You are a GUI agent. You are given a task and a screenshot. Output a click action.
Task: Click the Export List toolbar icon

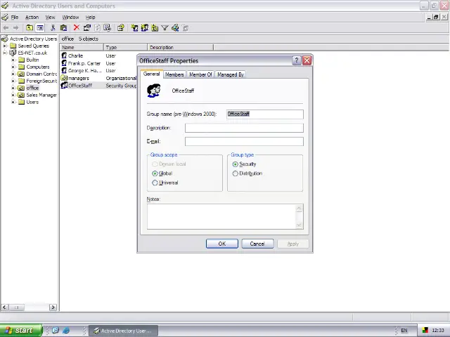(108, 28)
